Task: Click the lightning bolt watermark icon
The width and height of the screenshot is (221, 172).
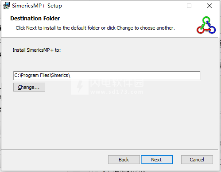Action: click(x=80, y=87)
